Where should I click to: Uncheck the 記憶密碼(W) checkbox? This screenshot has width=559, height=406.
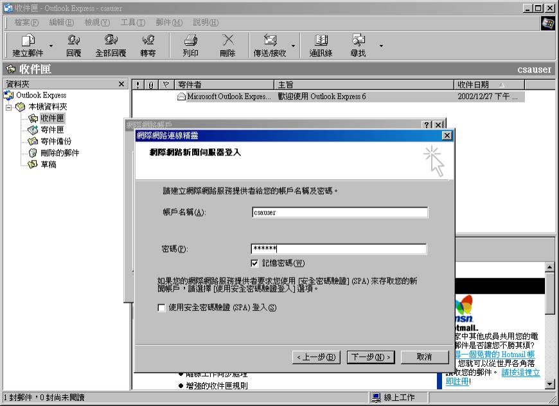point(254,263)
